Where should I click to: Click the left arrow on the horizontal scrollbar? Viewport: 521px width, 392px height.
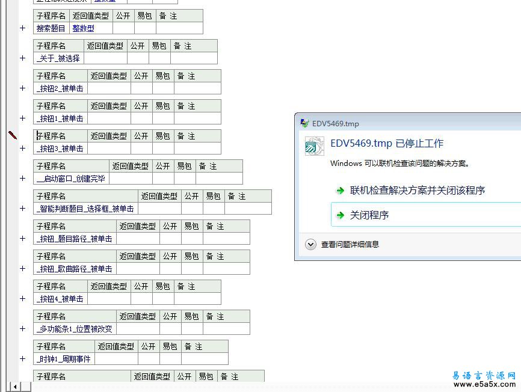(14, 386)
